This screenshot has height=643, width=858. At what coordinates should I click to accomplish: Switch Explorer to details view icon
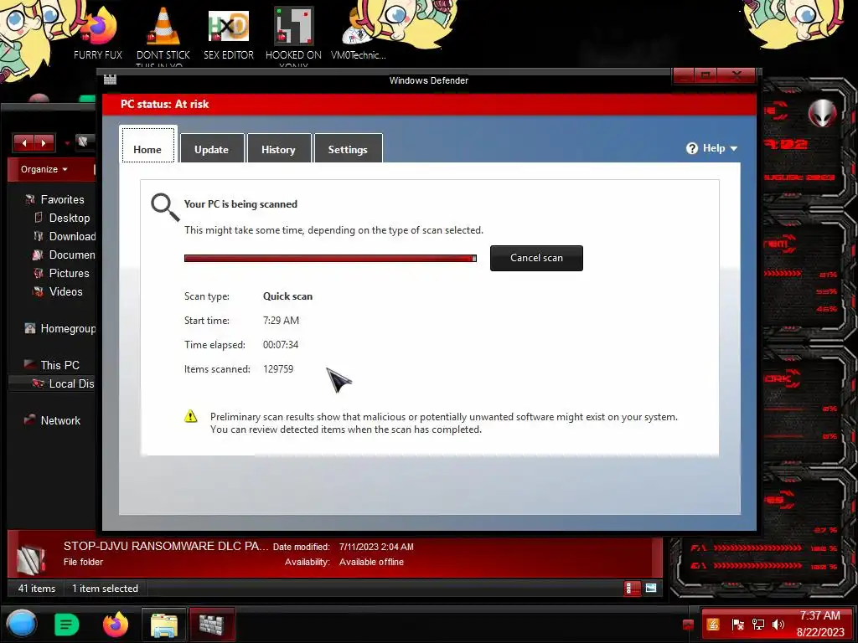(632, 589)
